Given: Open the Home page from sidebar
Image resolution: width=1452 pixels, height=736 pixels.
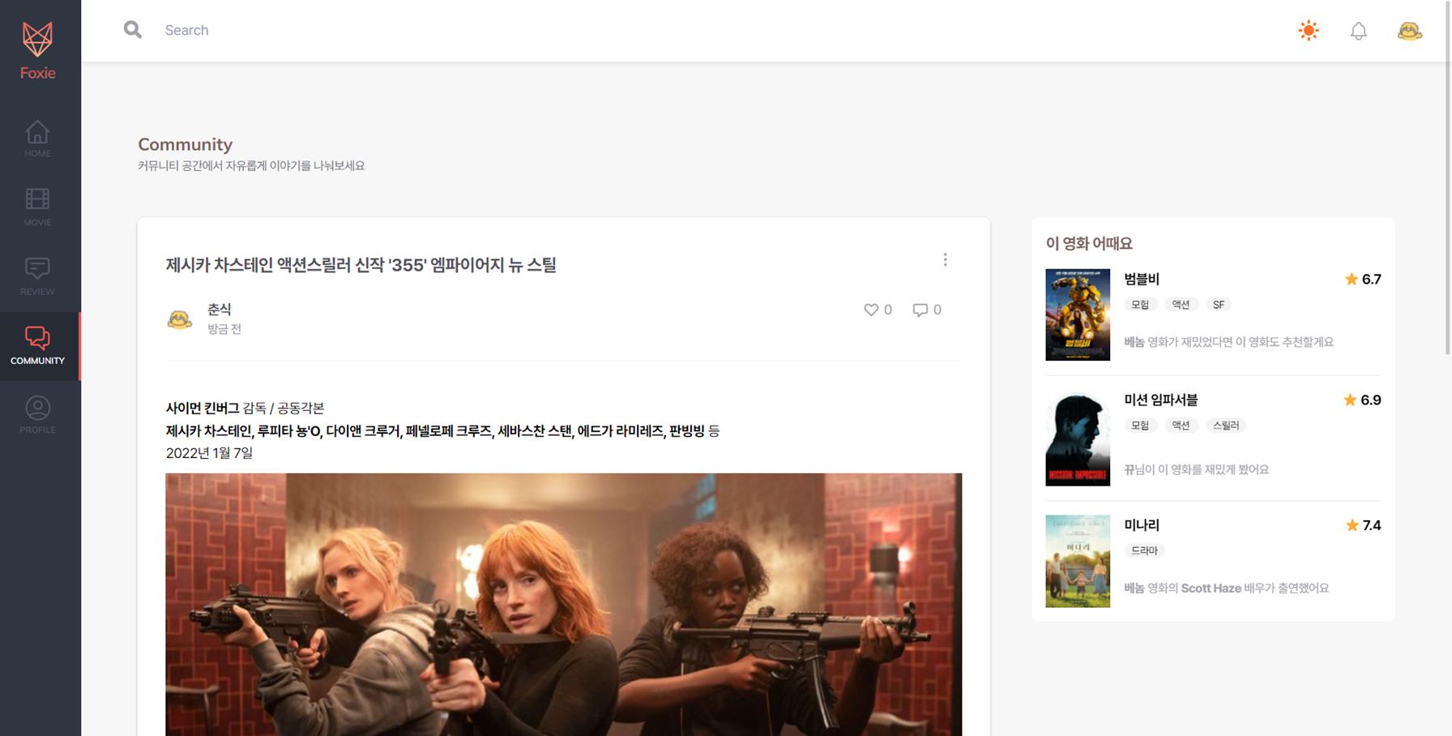Looking at the screenshot, I should [x=37, y=139].
